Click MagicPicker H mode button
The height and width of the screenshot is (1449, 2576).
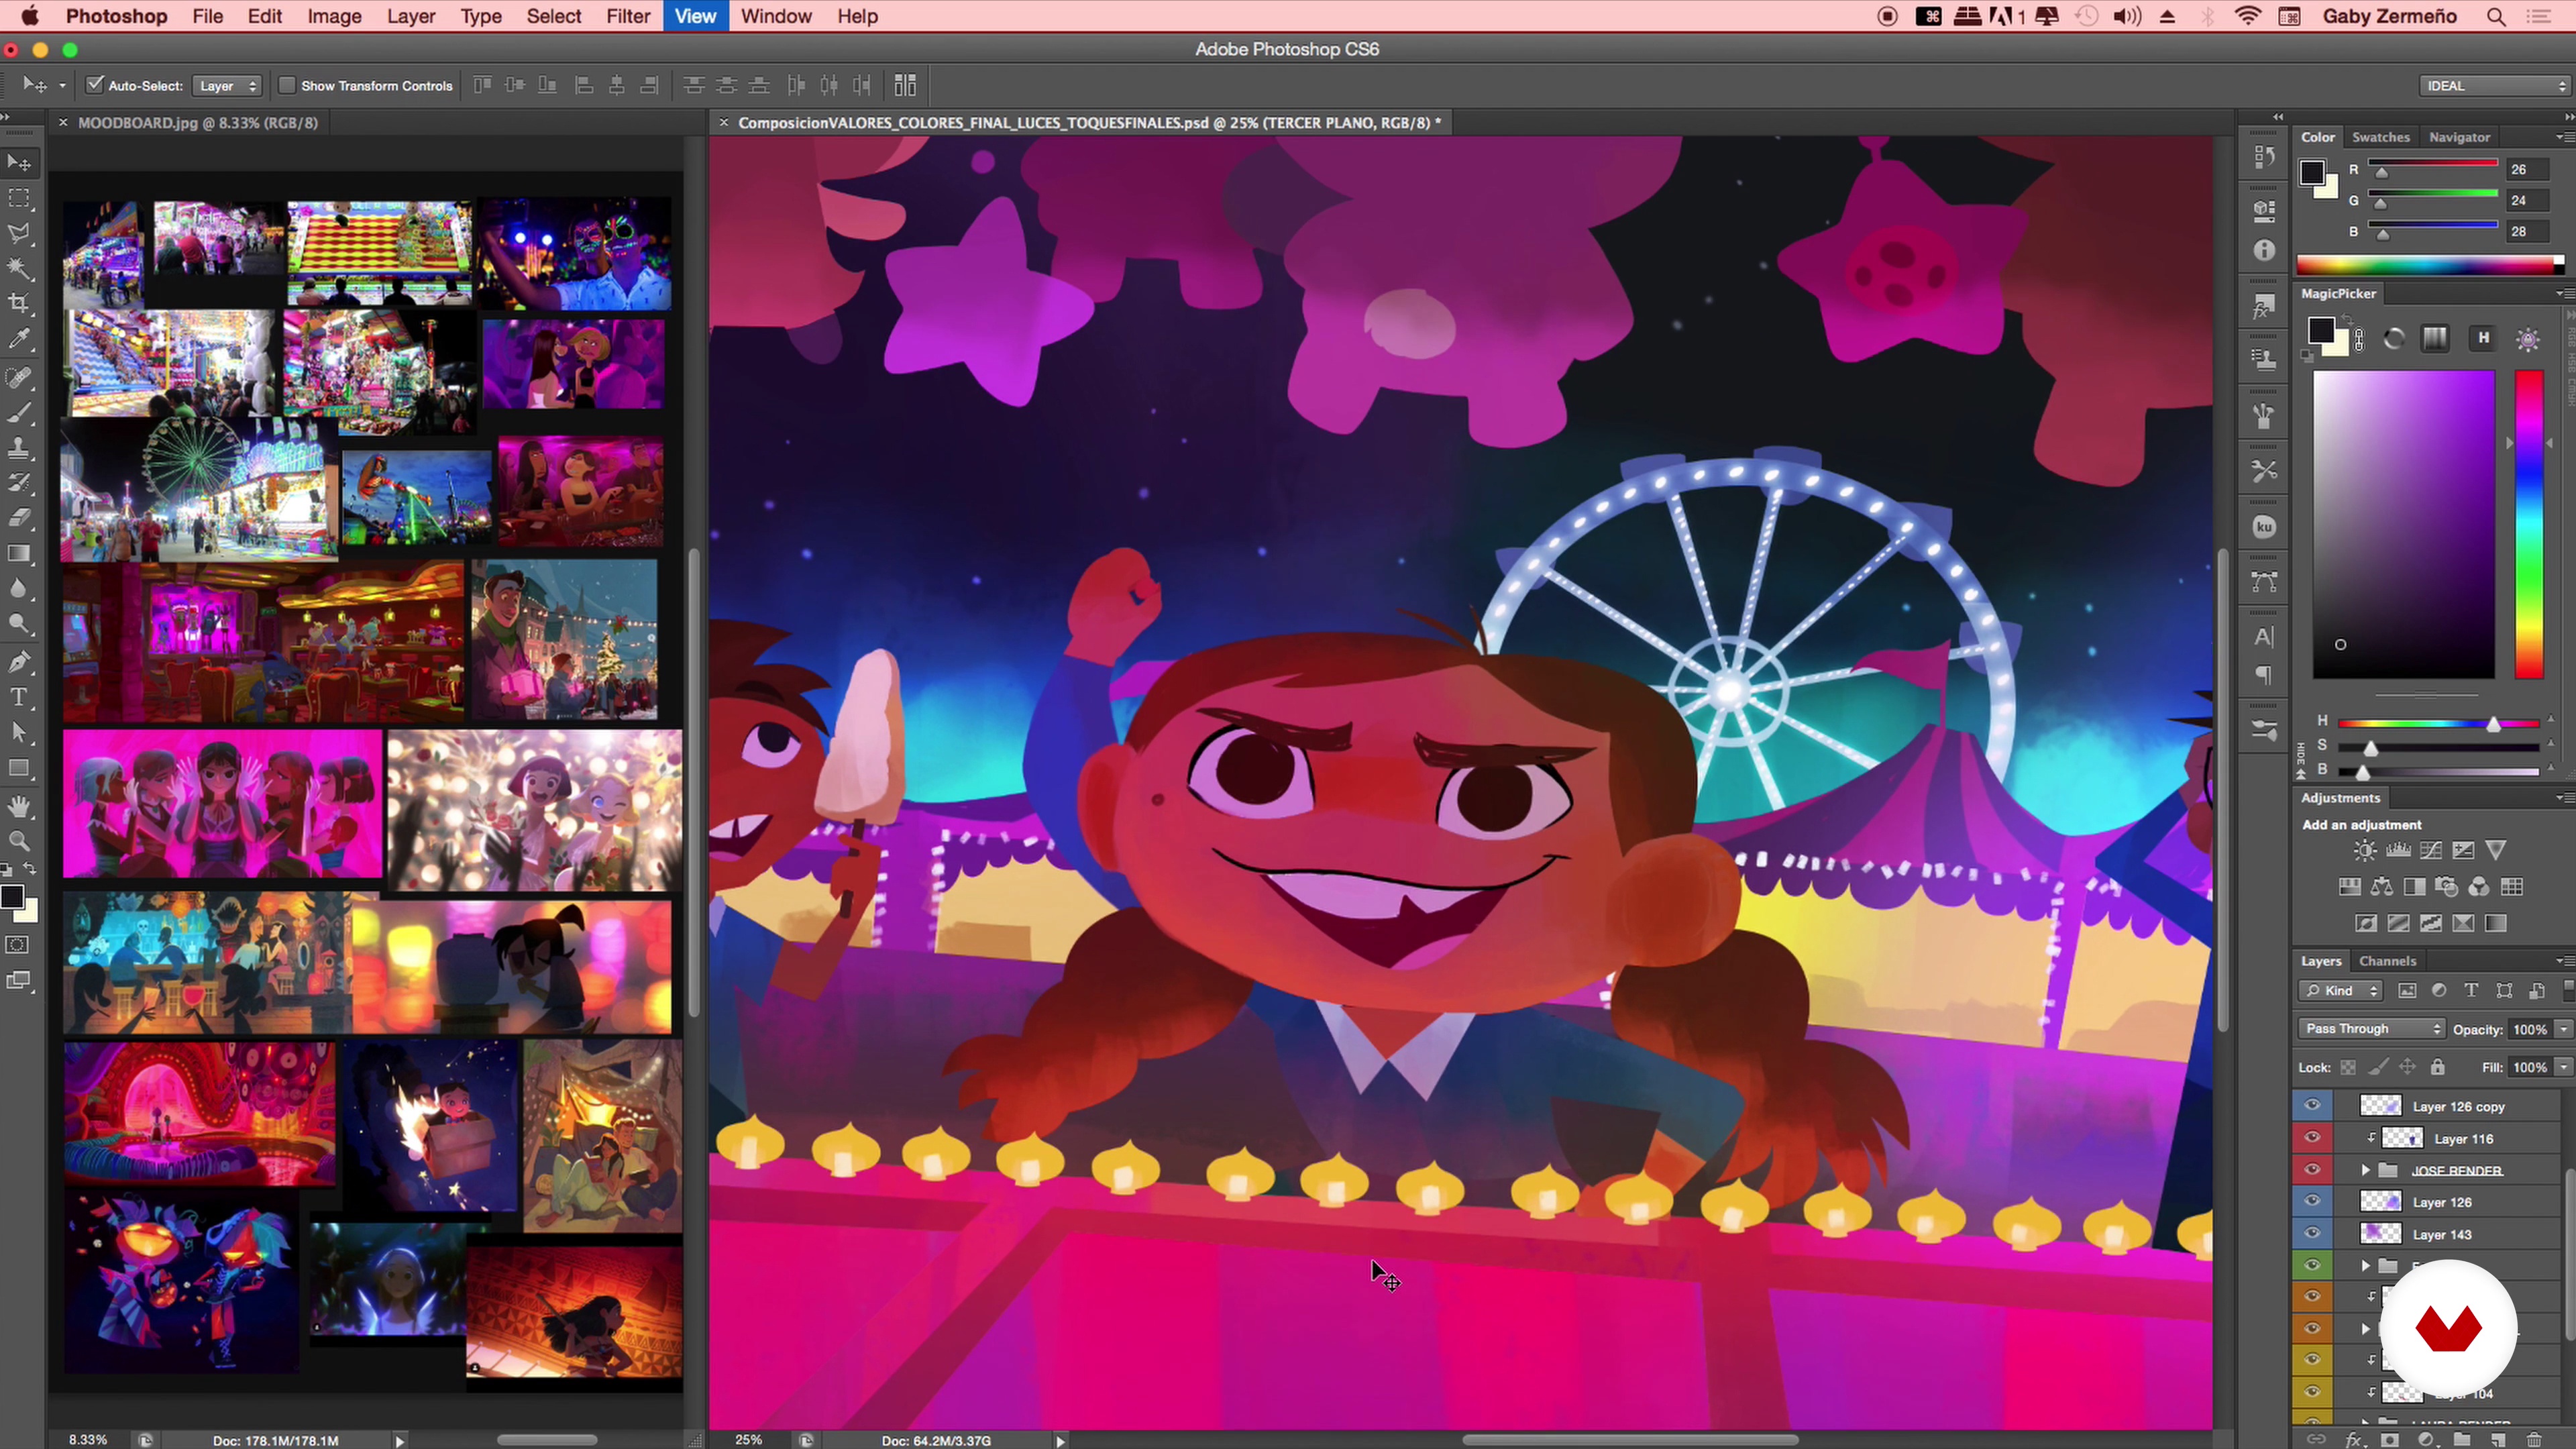coord(2483,338)
